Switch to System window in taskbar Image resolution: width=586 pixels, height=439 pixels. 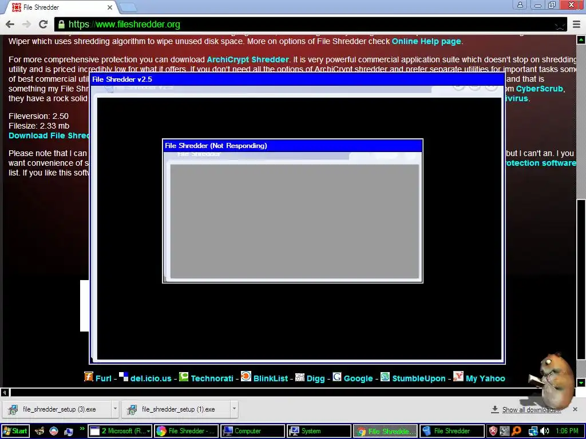[x=319, y=431]
